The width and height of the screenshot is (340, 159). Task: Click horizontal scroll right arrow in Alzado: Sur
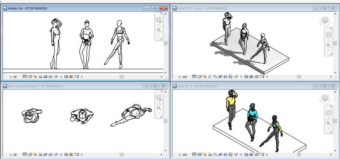click(x=161, y=76)
